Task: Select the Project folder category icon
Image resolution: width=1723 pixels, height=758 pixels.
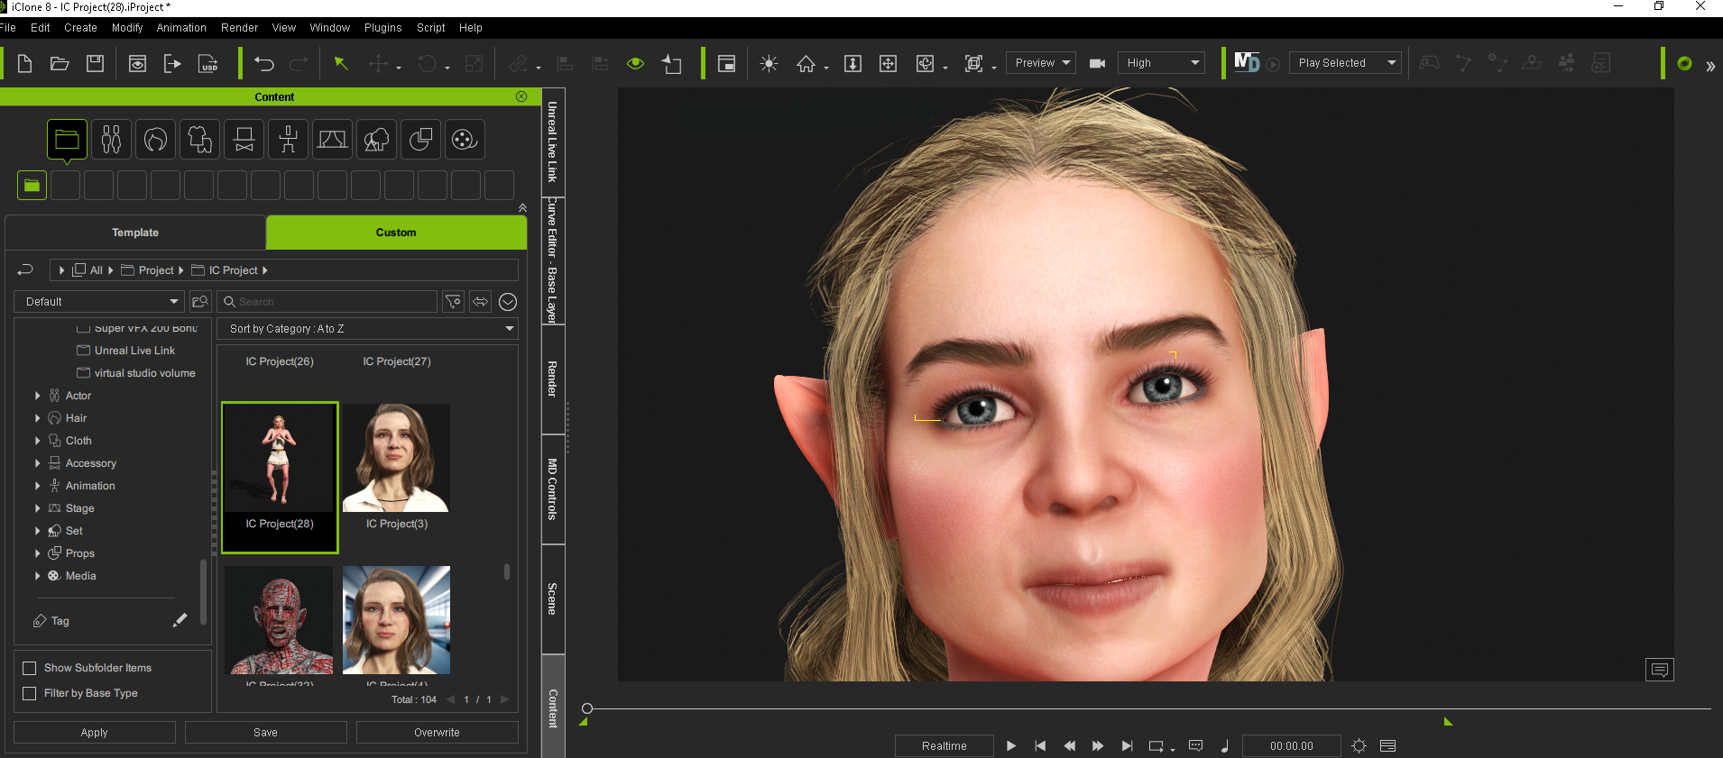Action: pyautogui.click(x=67, y=140)
